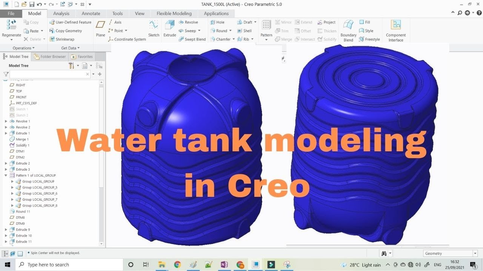Viewport: 483px width, 271px height.
Task: Switch to the Annotate tab
Action: 91,13
